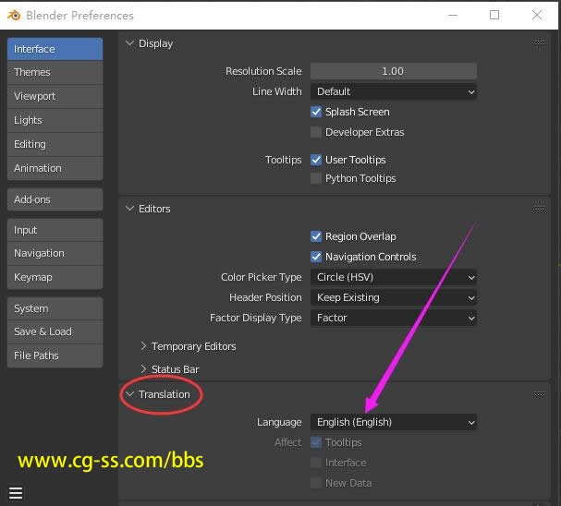
Task: Toggle the Region Overlap checkbox
Action: pos(316,236)
